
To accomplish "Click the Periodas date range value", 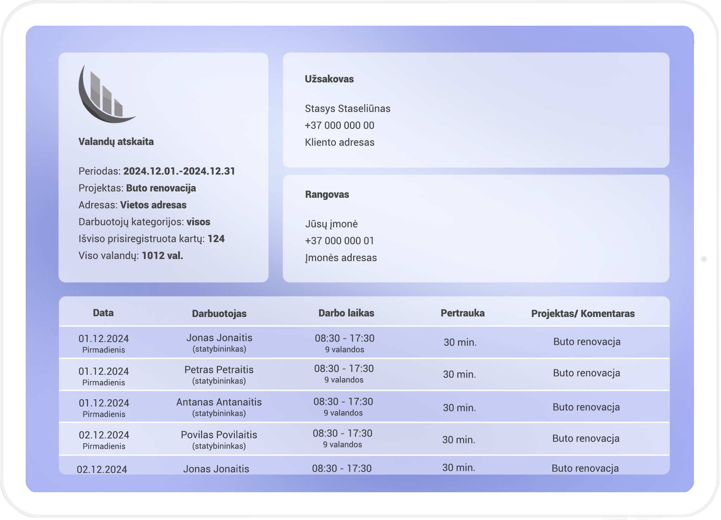I will pos(179,171).
